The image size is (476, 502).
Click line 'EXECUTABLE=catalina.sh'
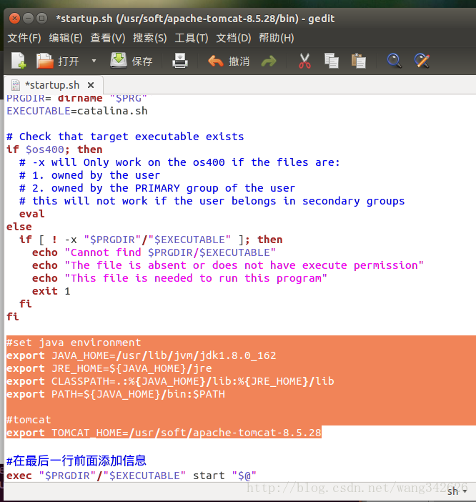77,111
